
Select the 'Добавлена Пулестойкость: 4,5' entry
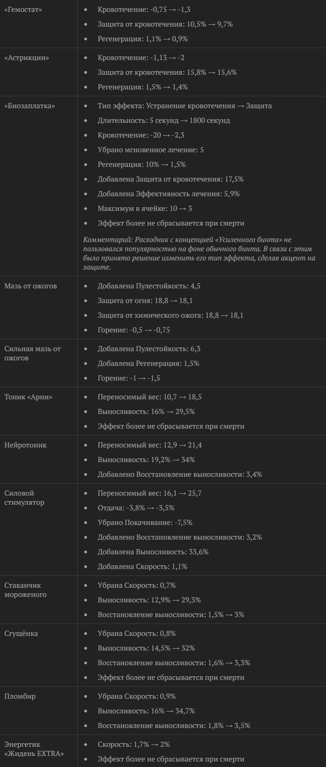tap(149, 286)
